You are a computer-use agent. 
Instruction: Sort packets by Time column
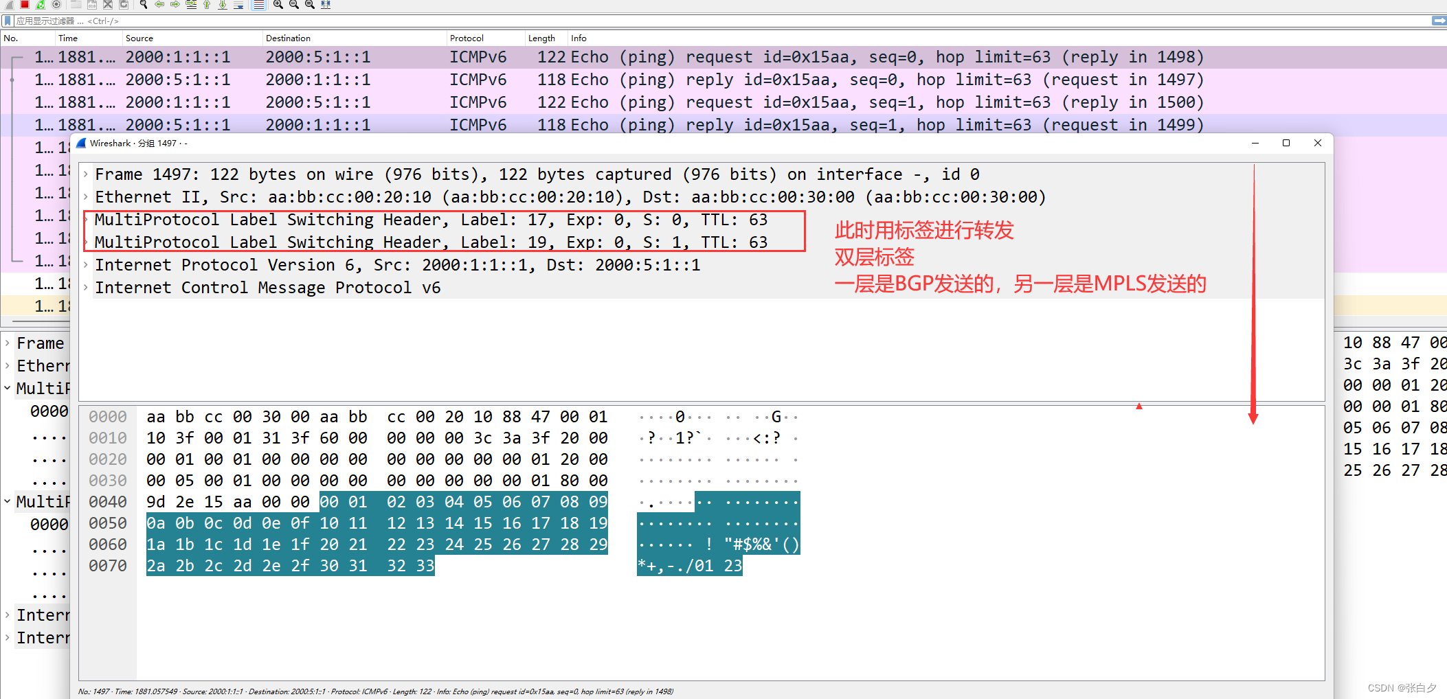[89, 38]
